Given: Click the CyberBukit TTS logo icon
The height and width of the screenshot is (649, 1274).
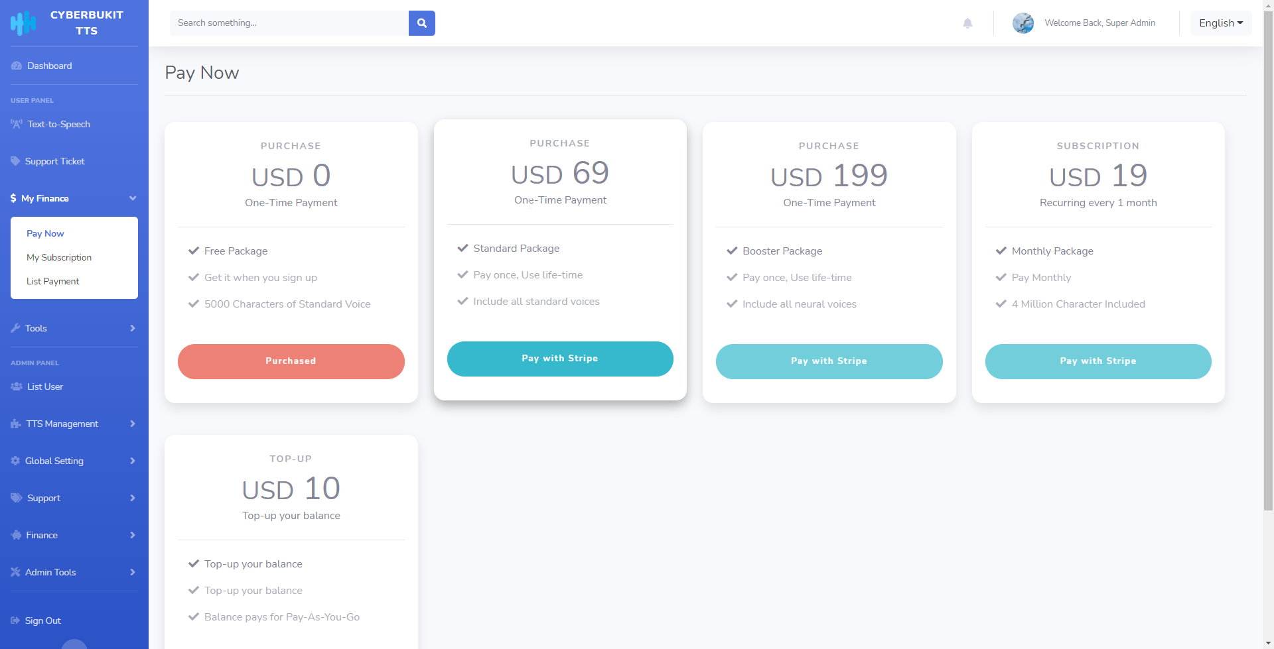Looking at the screenshot, I should pyautogui.click(x=23, y=23).
